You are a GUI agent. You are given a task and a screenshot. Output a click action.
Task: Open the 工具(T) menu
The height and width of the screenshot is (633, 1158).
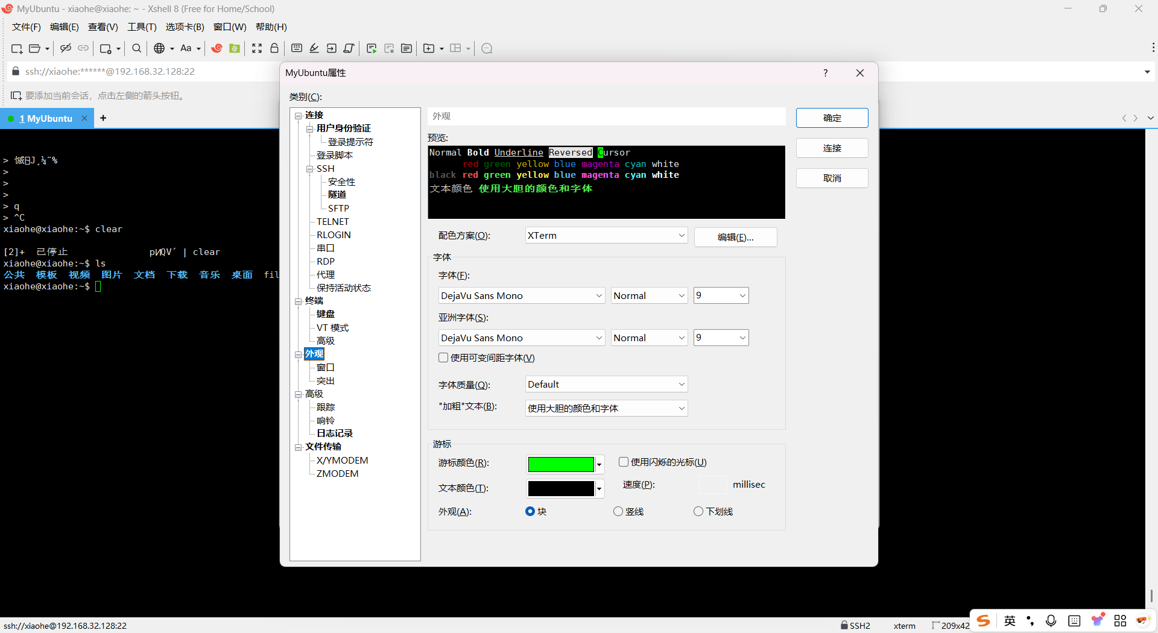coord(142,27)
